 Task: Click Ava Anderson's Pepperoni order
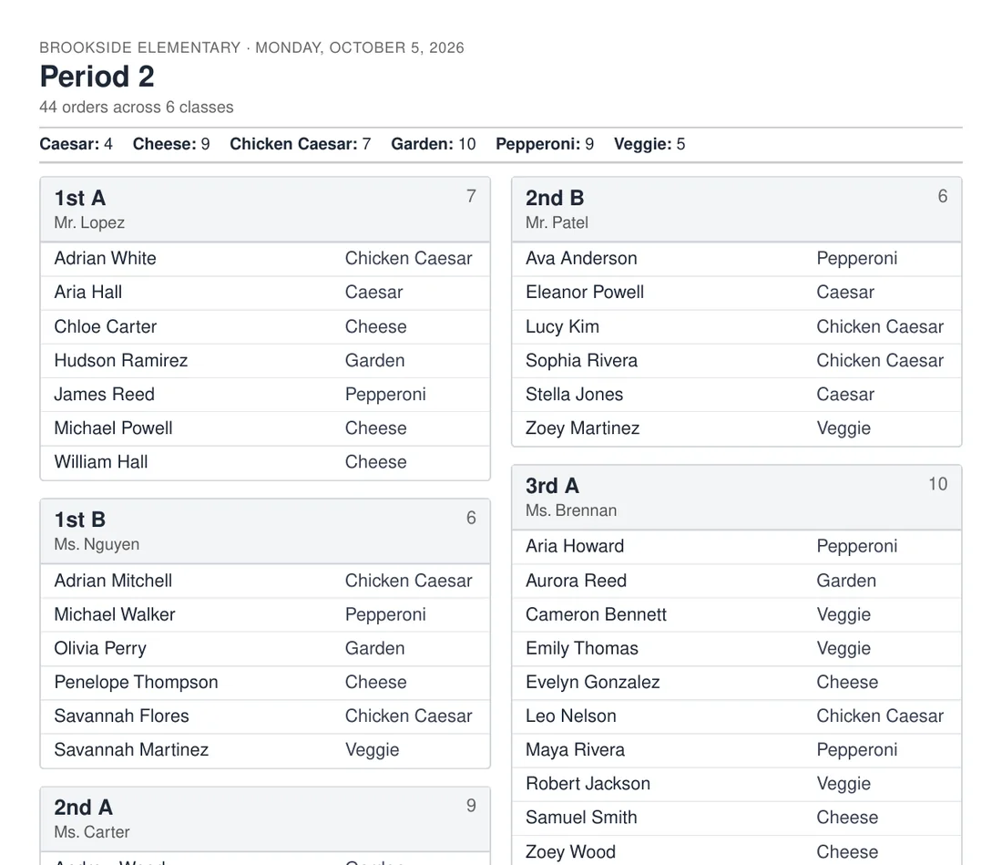pos(857,258)
